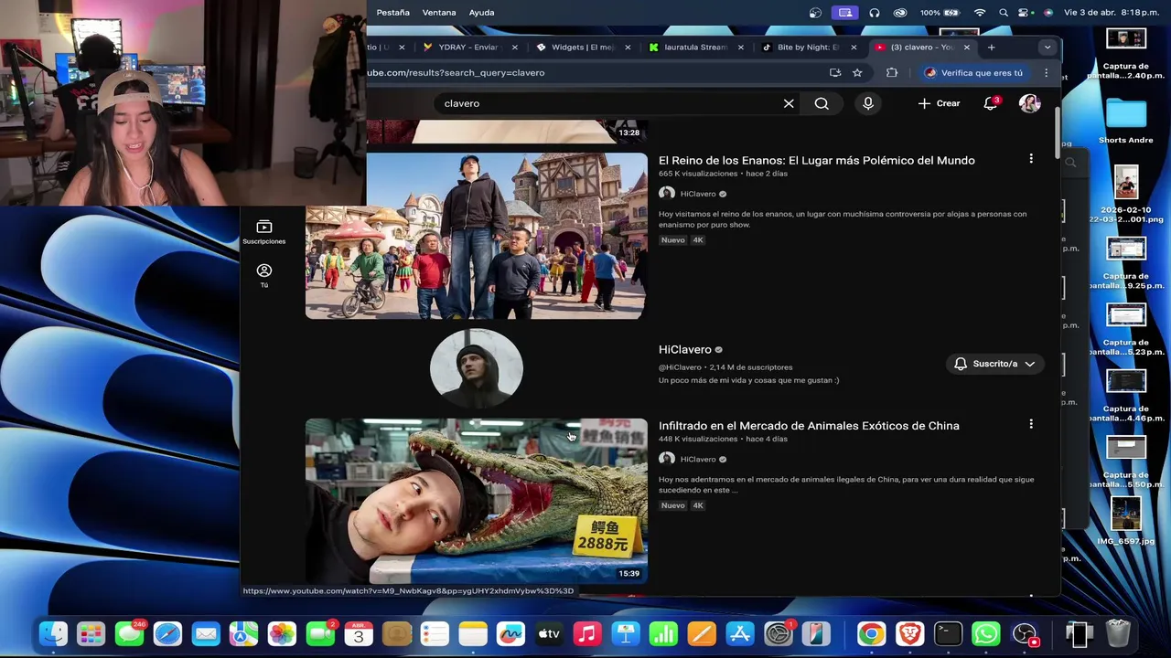
Task: Expand the tab search dropdown arrow
Action: click(x=1047, y=48)
